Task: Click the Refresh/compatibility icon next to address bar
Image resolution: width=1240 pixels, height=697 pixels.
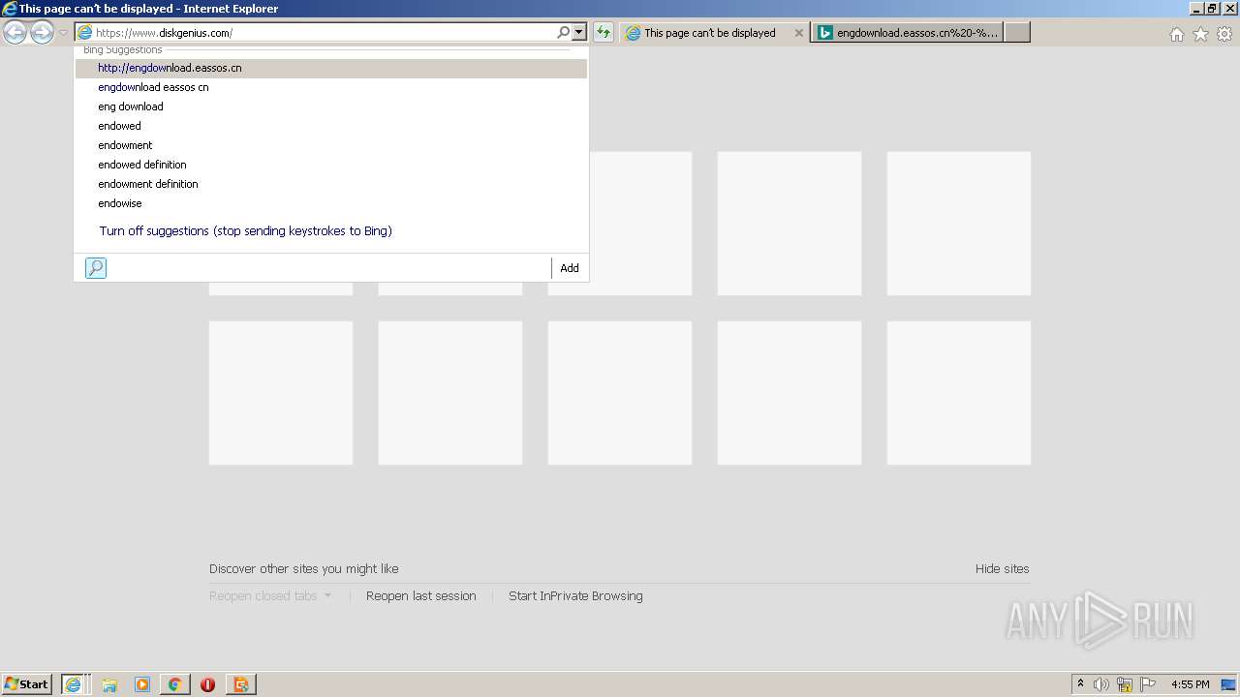Action: (604, 33)
